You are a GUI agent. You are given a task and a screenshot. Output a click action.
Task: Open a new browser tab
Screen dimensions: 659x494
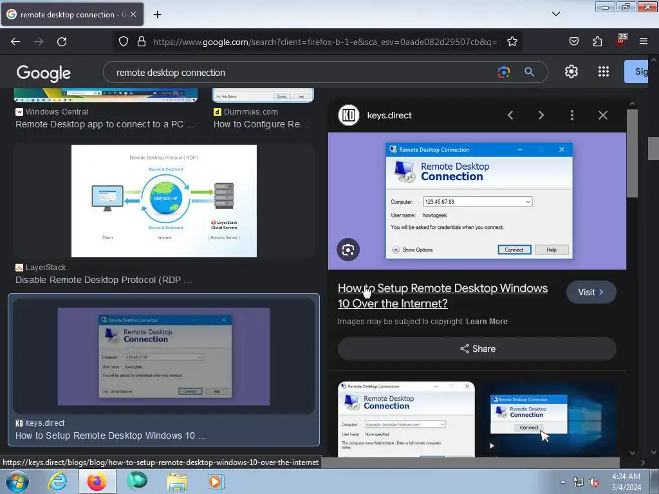[x=157, y=15]
